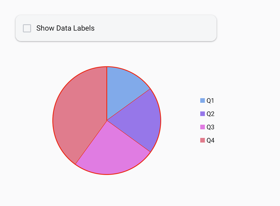
Task: Select the Q4 legend label
Action: click(x=211, y=140)
